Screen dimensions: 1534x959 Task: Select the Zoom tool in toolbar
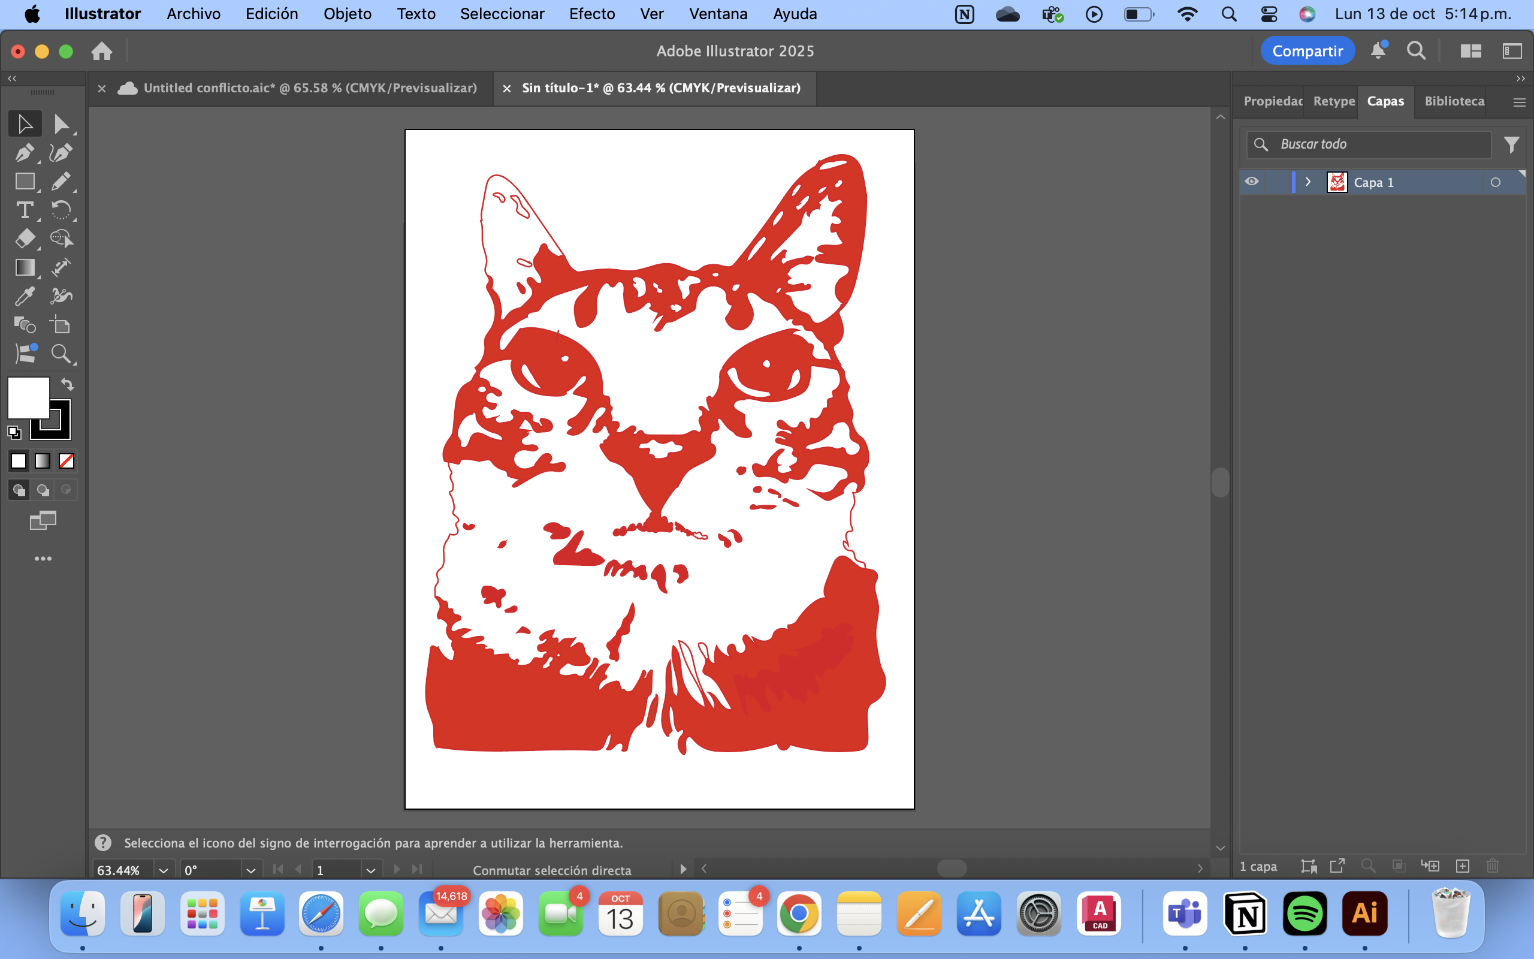coord(61,353)
